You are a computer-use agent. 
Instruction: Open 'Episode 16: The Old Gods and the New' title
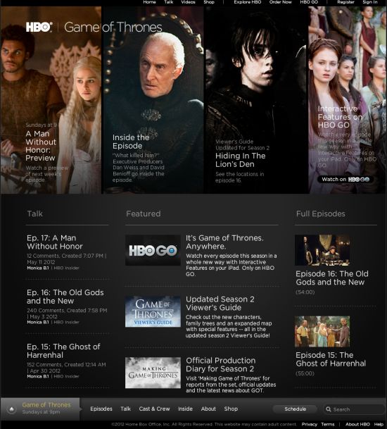coord(332,278)
